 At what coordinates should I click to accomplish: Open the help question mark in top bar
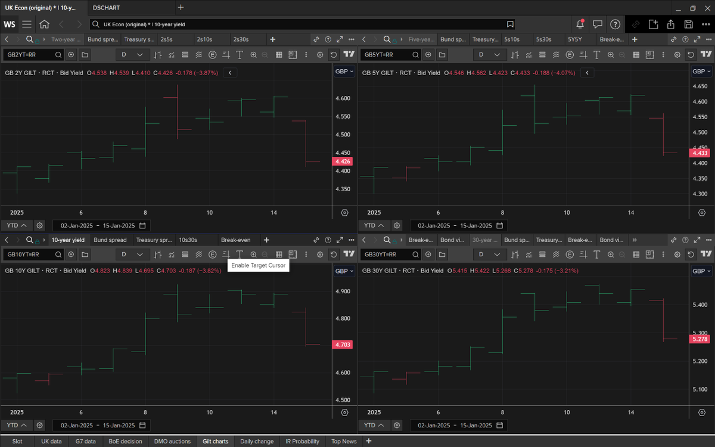point(615,24)
